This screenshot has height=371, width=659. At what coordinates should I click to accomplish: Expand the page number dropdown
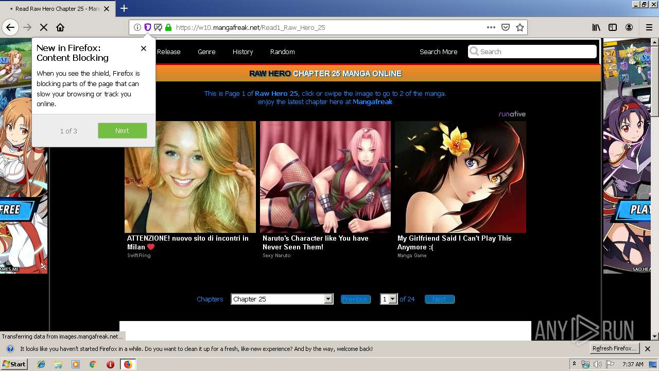coord(389,299)
